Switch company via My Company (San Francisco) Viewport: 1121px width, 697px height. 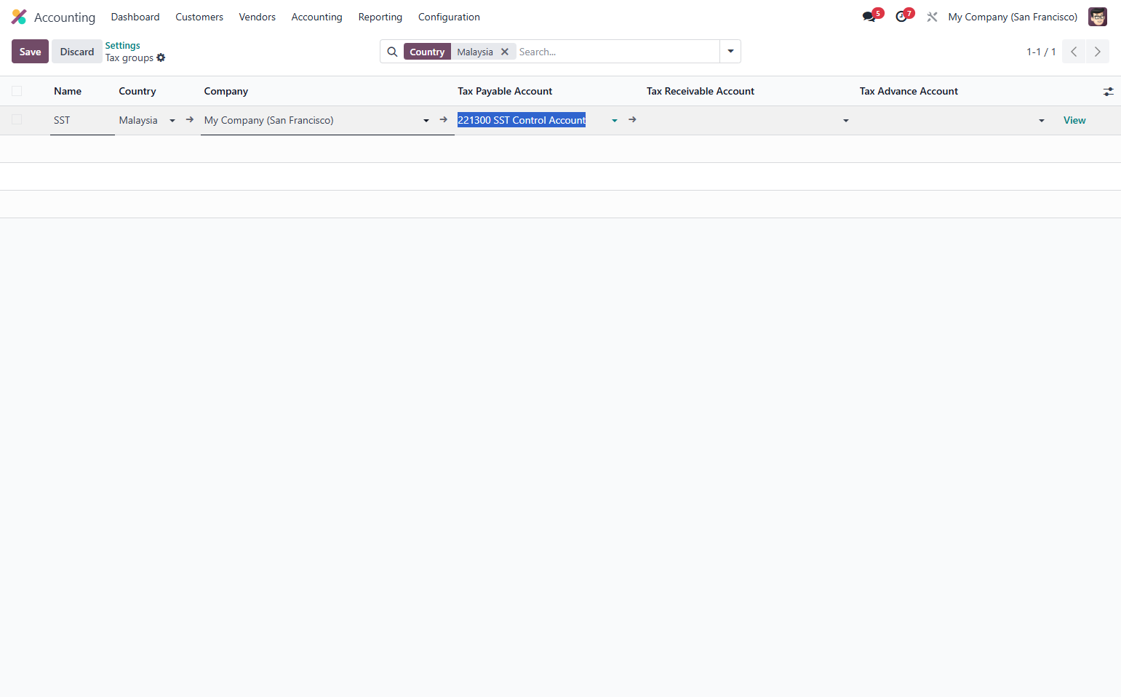1013,17
